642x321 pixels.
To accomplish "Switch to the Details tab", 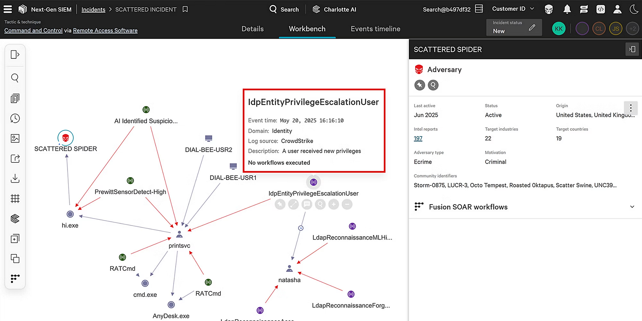I will (252, 29).
